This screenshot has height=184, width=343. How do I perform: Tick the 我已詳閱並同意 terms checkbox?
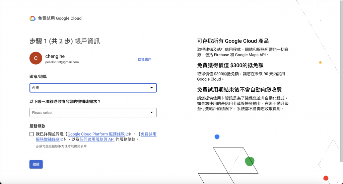32,134
